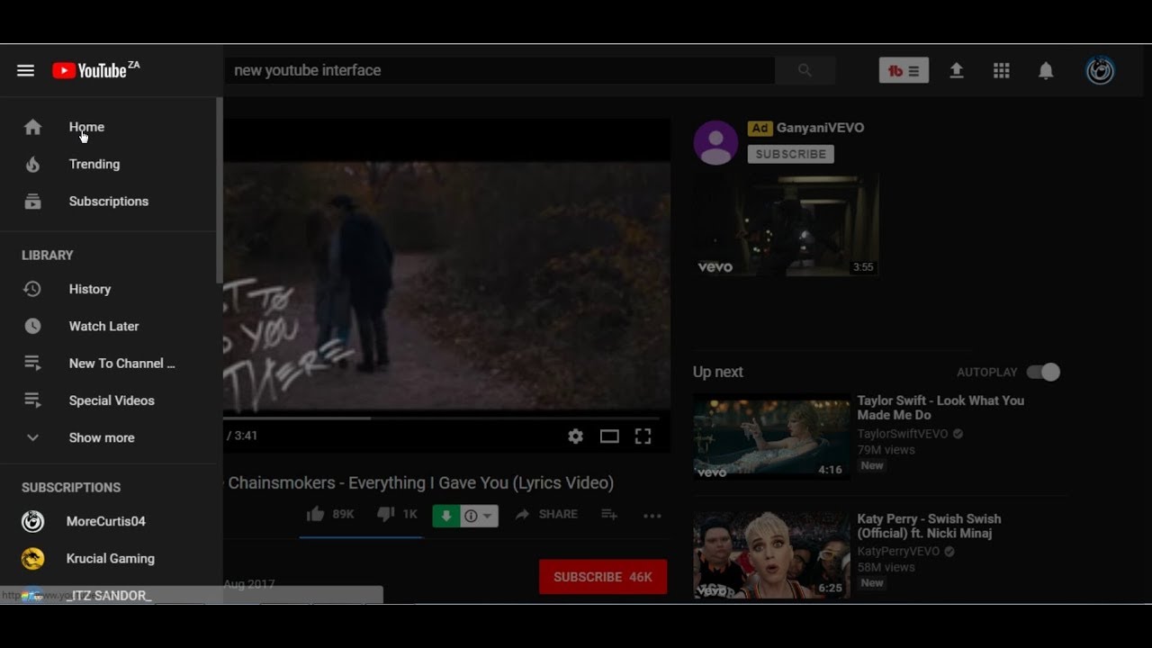Enter fullscreen mode
1152x648 pixels.
click(x=643, y=436)
